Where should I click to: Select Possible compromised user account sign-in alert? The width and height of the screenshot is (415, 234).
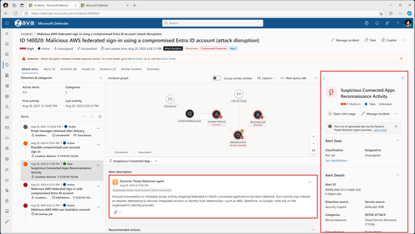pos(62,150)
